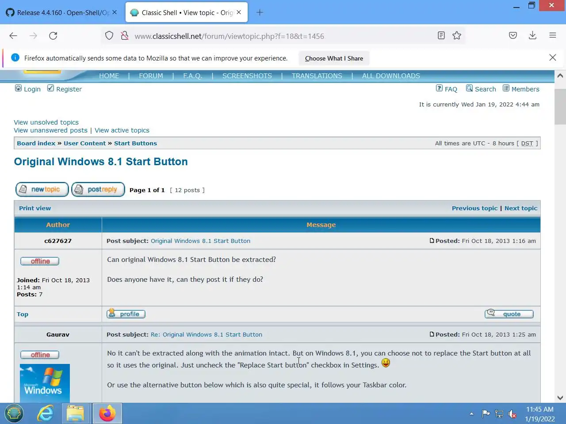566x424 pixels.
Task: Go back with the browser back arrow
Action: pyautogui.click(x=13, y=36)
